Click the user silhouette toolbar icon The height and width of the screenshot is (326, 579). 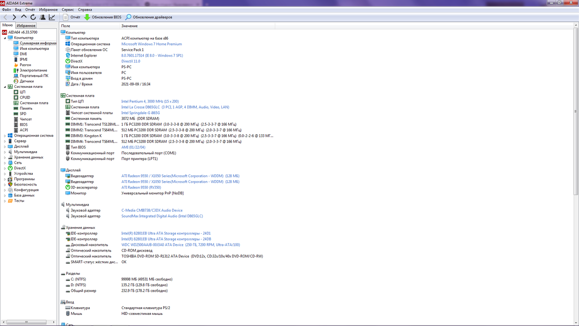42,17
